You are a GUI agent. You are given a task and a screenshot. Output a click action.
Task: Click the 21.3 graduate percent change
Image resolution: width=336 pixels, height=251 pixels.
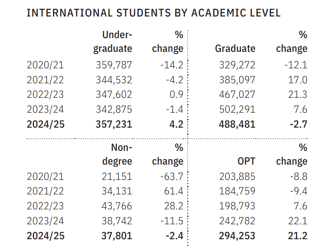pyautogui.click(x=297, y=95)
